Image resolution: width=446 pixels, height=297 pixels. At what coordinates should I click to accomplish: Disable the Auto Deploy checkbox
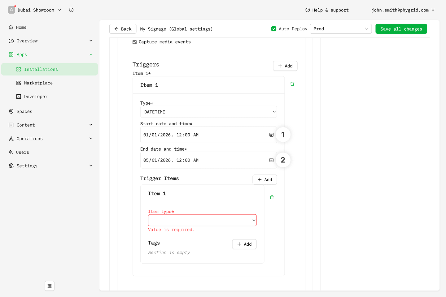pyautogui.click(x=274, y=29)
